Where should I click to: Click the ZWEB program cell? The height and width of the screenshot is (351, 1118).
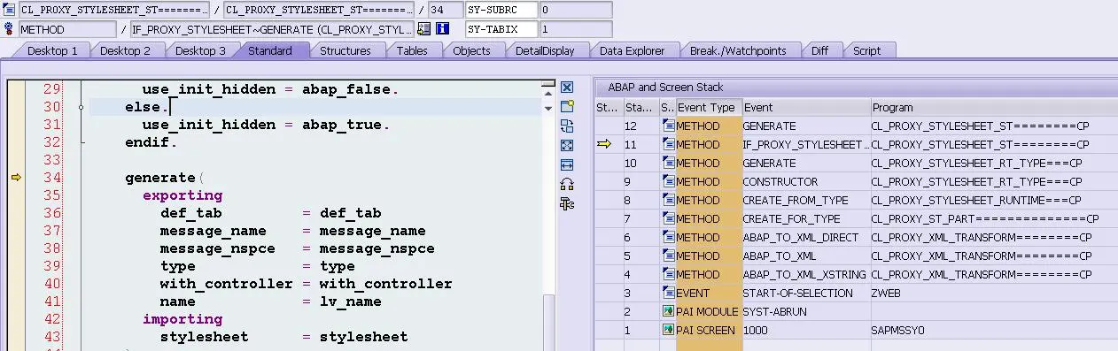(x=994, y=293)
